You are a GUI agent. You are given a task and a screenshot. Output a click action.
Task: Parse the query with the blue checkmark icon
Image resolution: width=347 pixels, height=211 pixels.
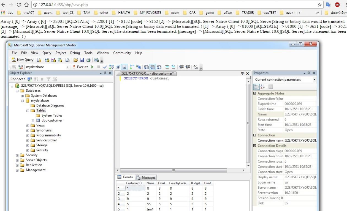pyautogui.click(x=105, y=67)
